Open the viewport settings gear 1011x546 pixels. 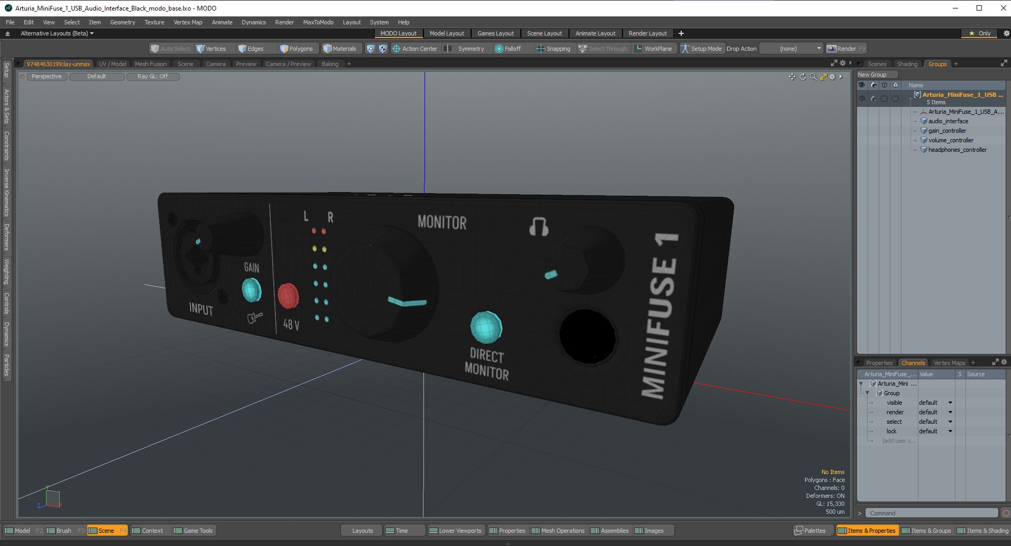(832, 77)
